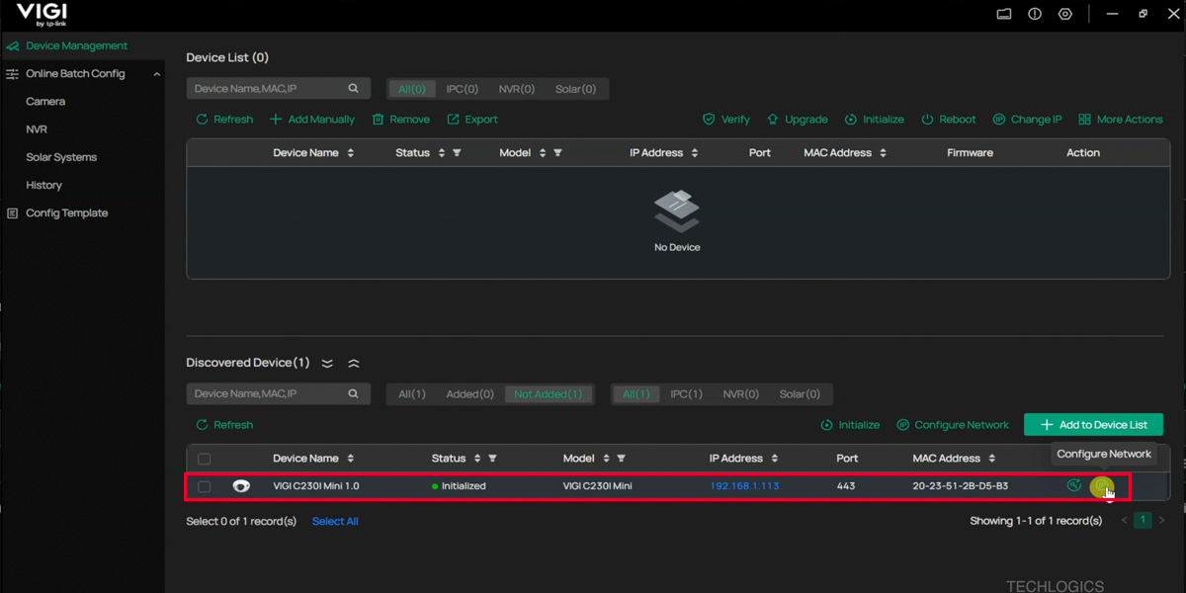Select Added(0) filter
This screenshot has width=1186, height=593.
click(469, 394)
